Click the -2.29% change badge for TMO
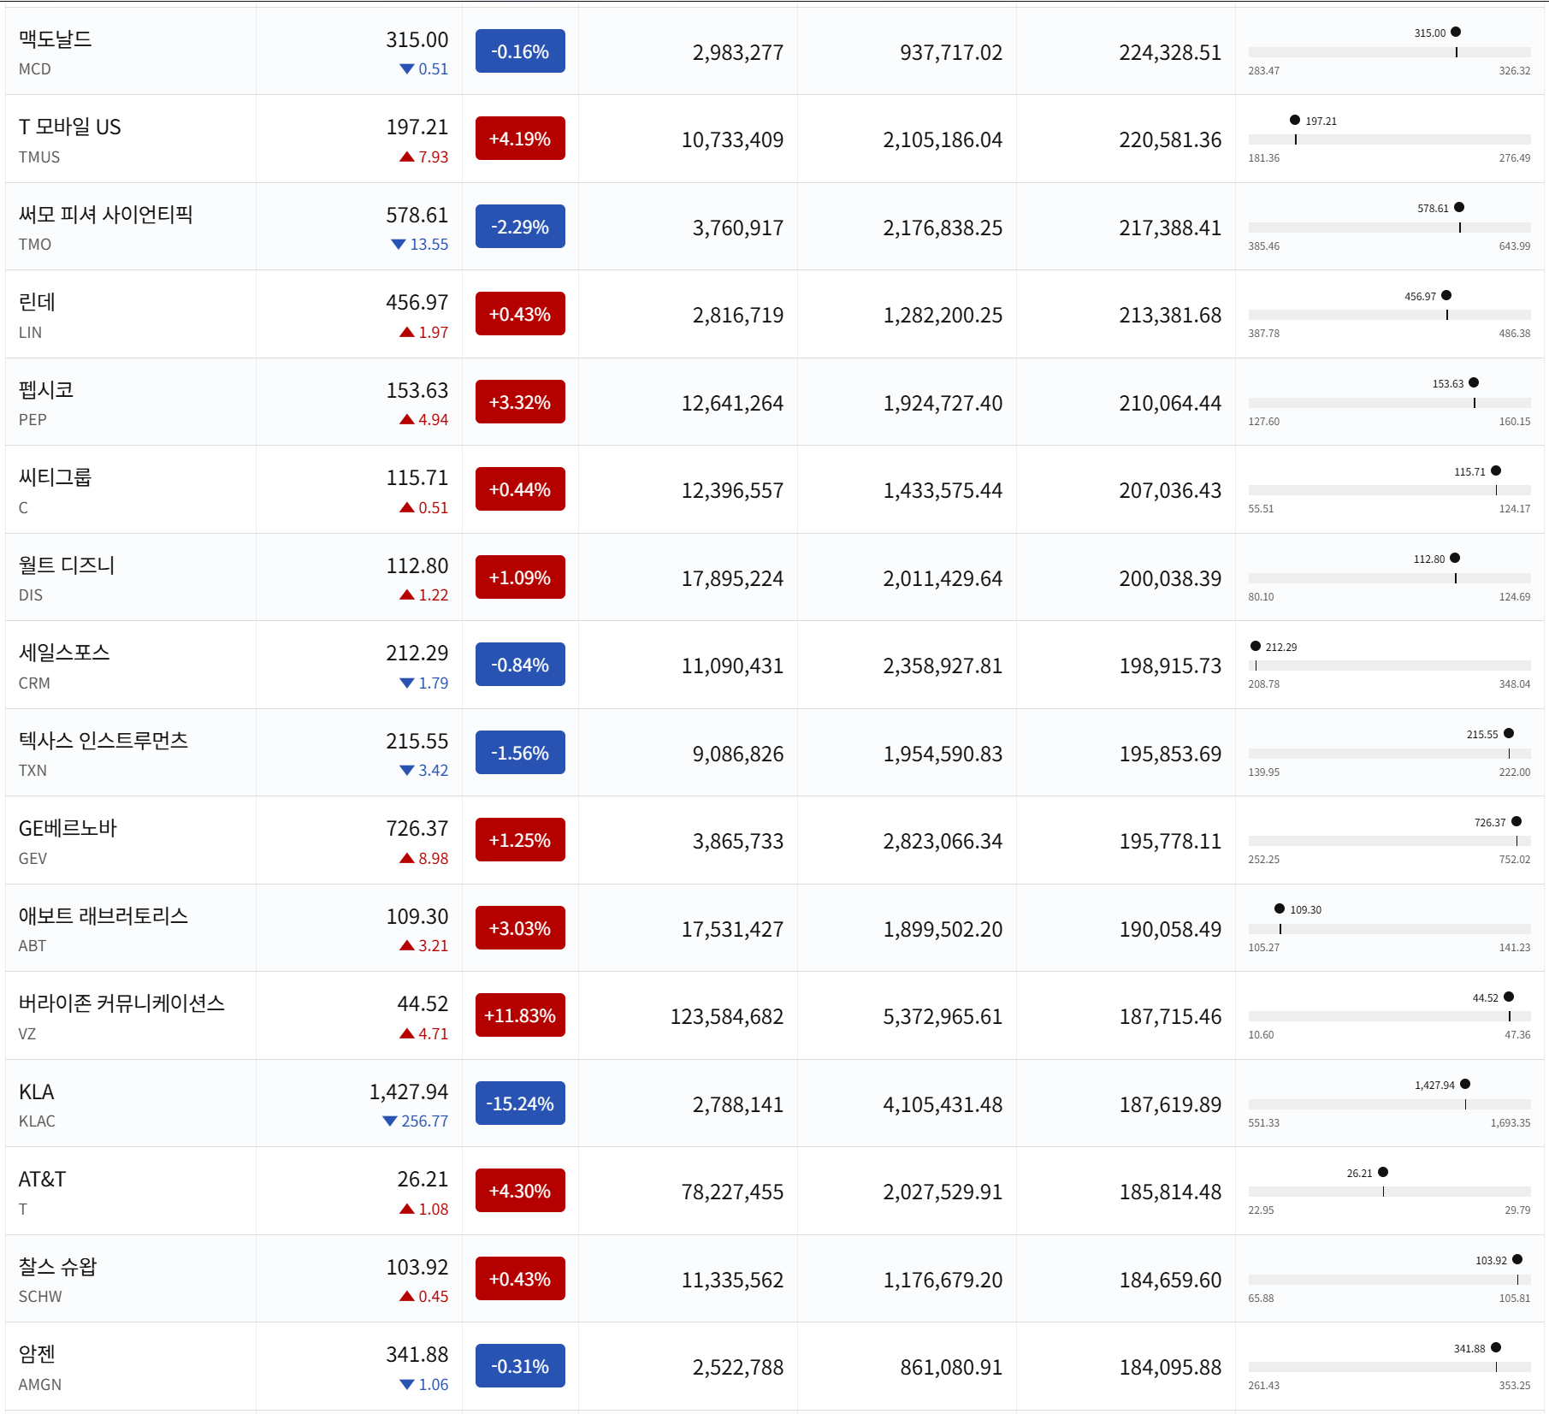The width and height of the screenshot is (1549, 1414). pyautogui.click(x=520, y=227)
